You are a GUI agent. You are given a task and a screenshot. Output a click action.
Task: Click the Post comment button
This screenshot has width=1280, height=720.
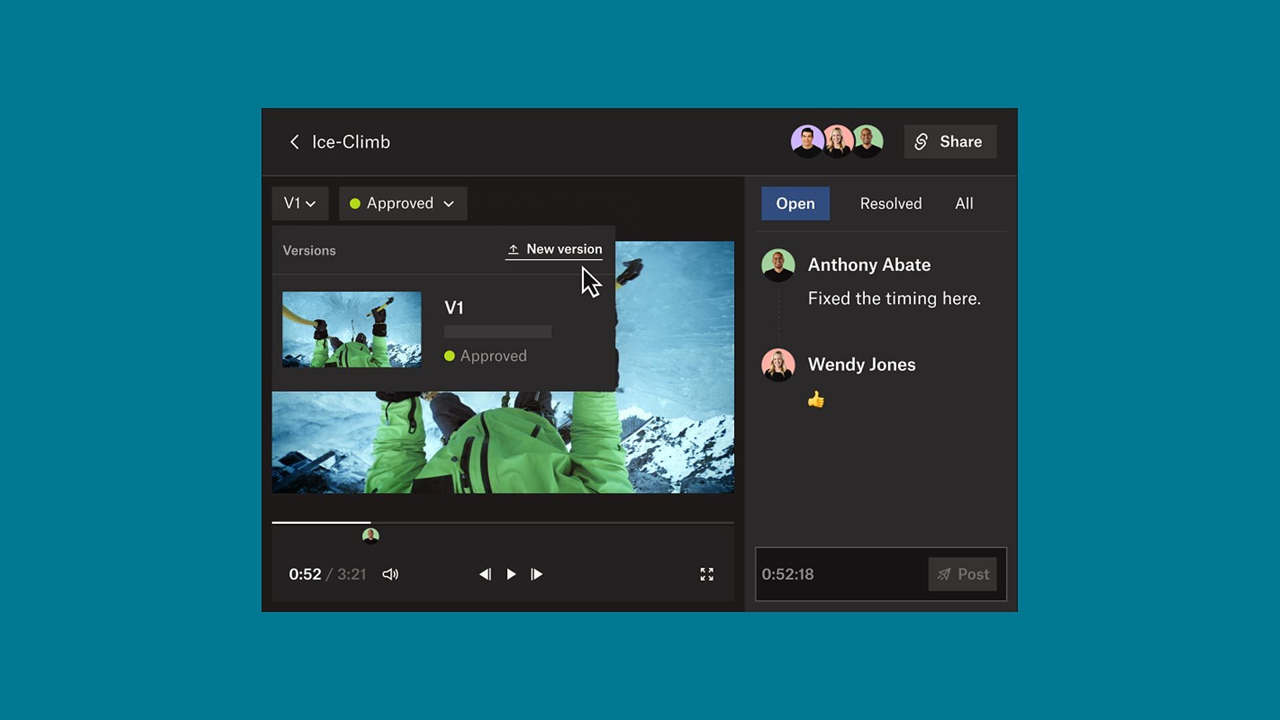point(963,574)
